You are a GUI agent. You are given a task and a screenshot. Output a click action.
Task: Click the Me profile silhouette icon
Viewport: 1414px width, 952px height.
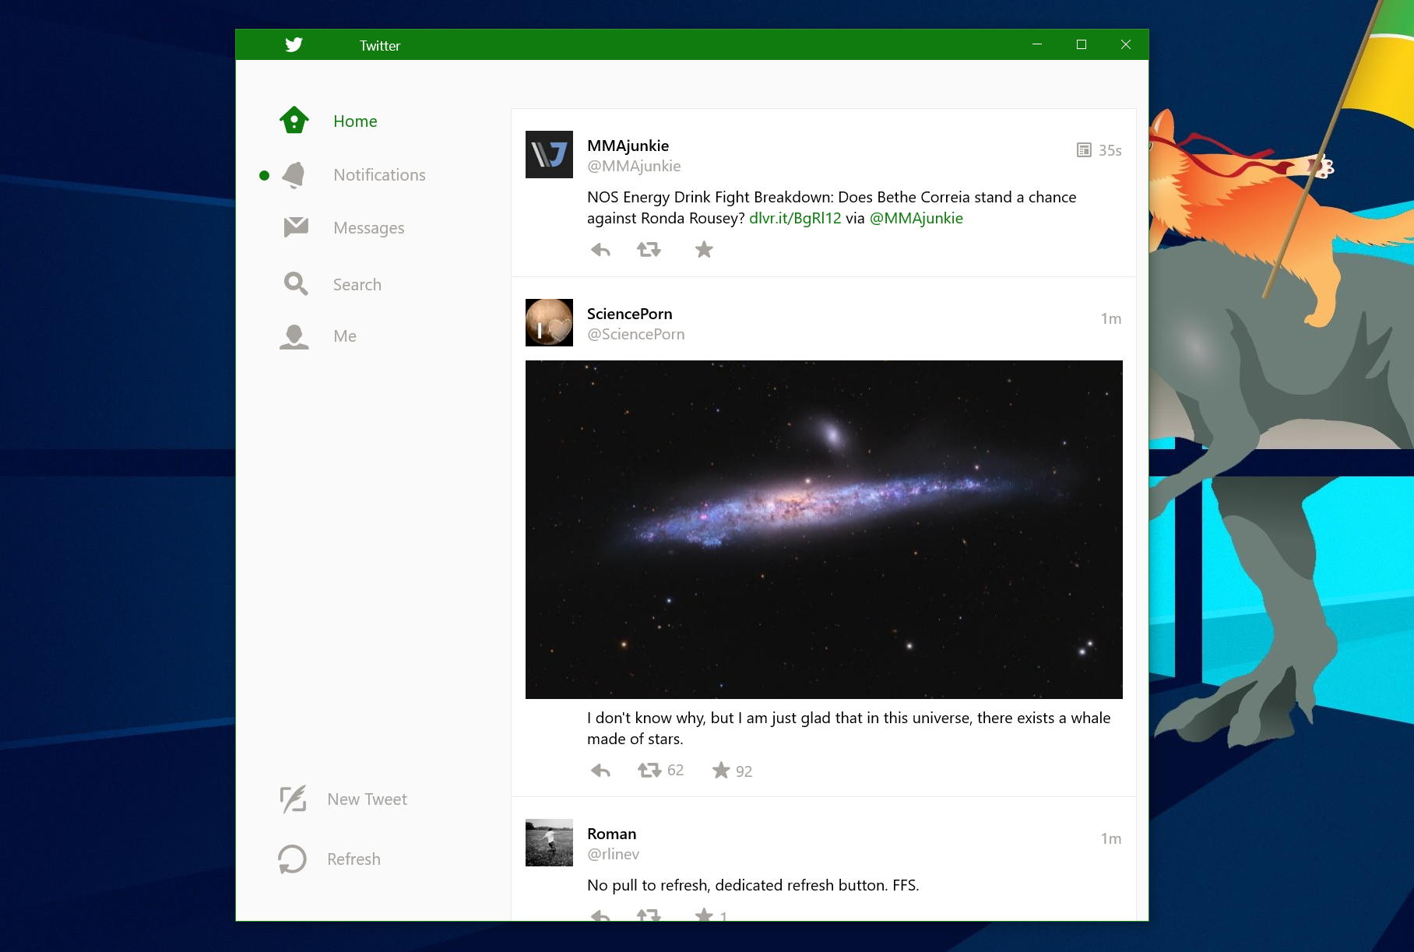coord(294,336)
